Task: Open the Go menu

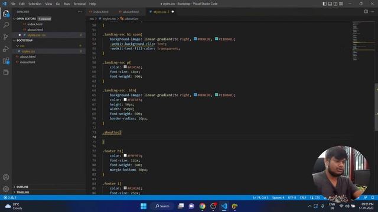Action: pos(58,4)
